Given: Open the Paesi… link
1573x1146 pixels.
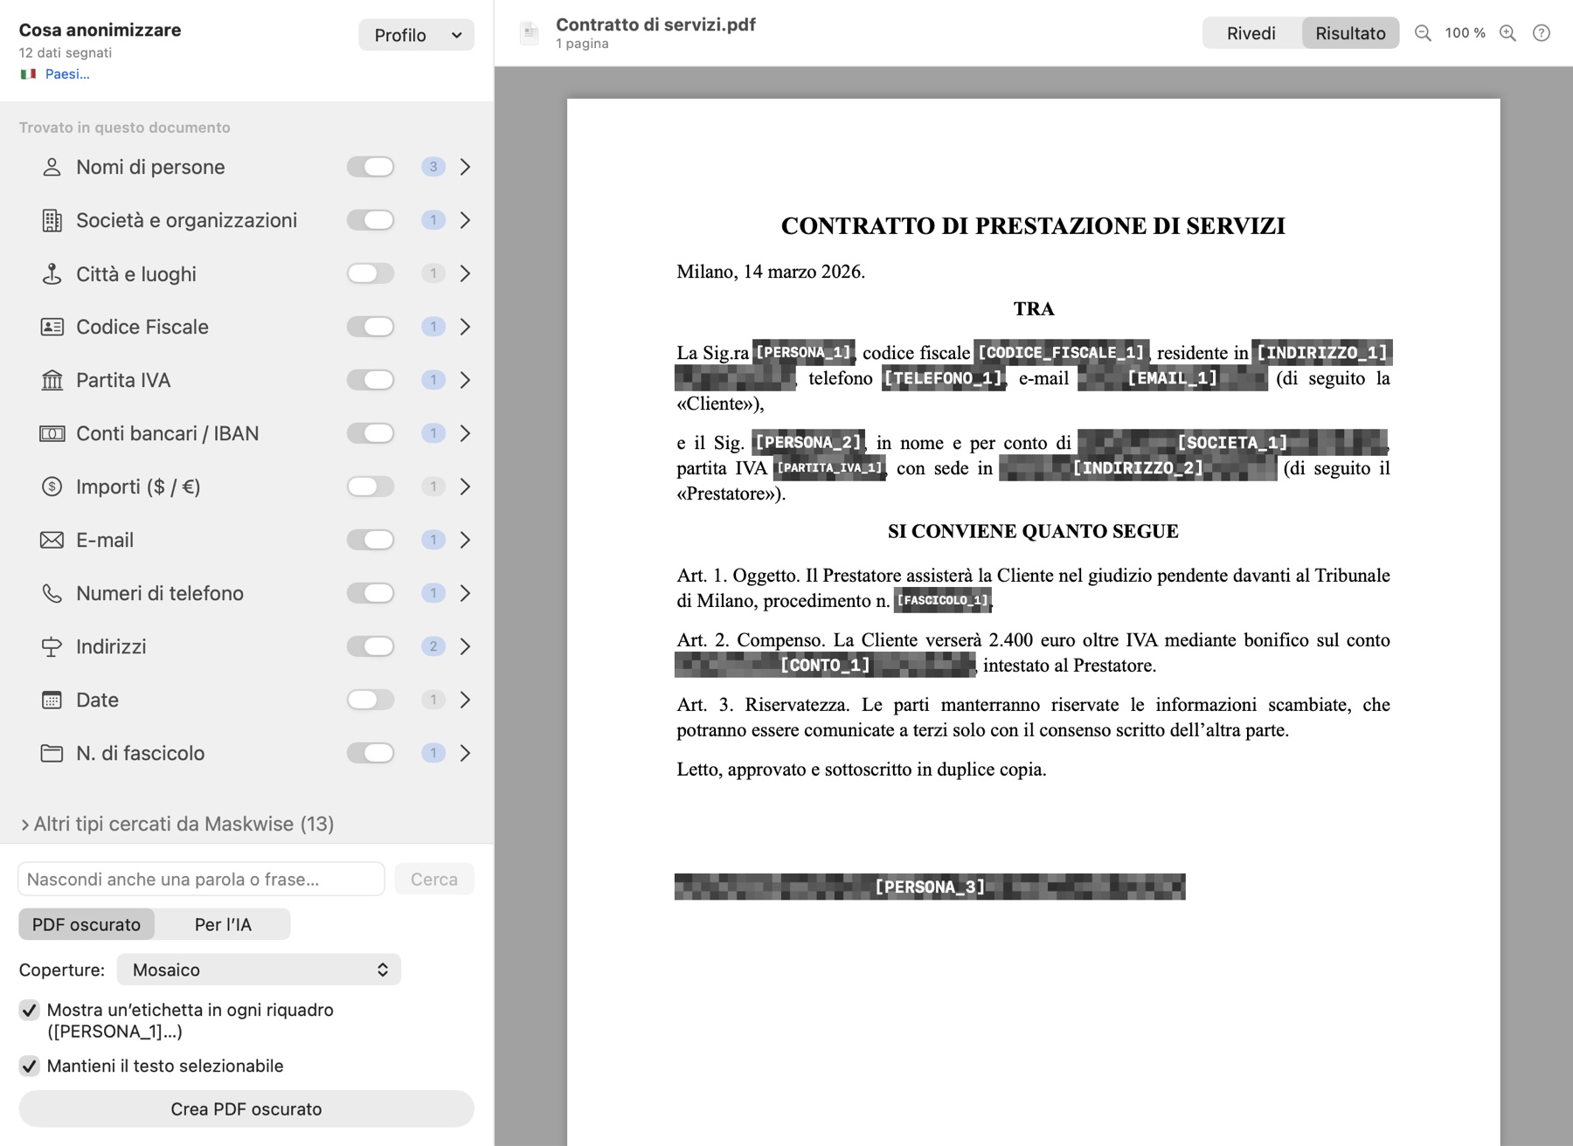Looking at the screenshot, I should 67,74.
